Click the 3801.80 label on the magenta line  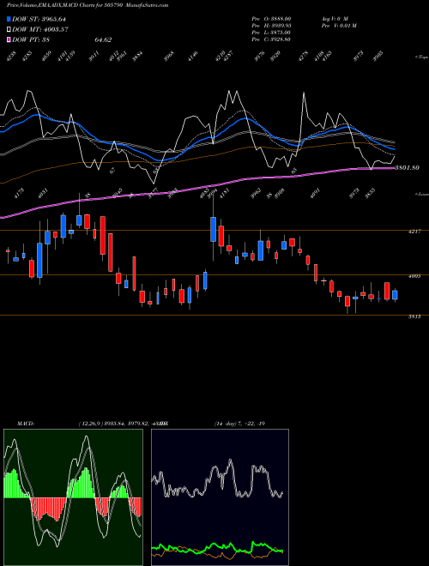pos(408,167)
